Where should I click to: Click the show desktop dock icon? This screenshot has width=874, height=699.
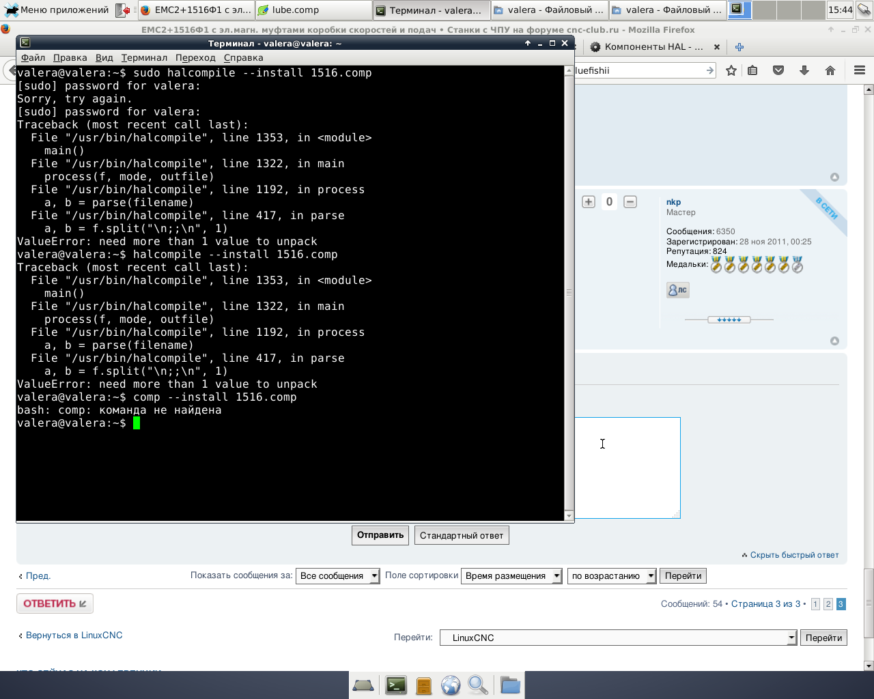pyautogui.click(x=363, y=685)
